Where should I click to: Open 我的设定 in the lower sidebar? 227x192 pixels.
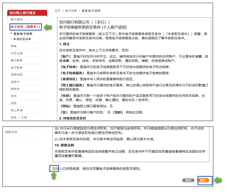(x=11, y=132)
